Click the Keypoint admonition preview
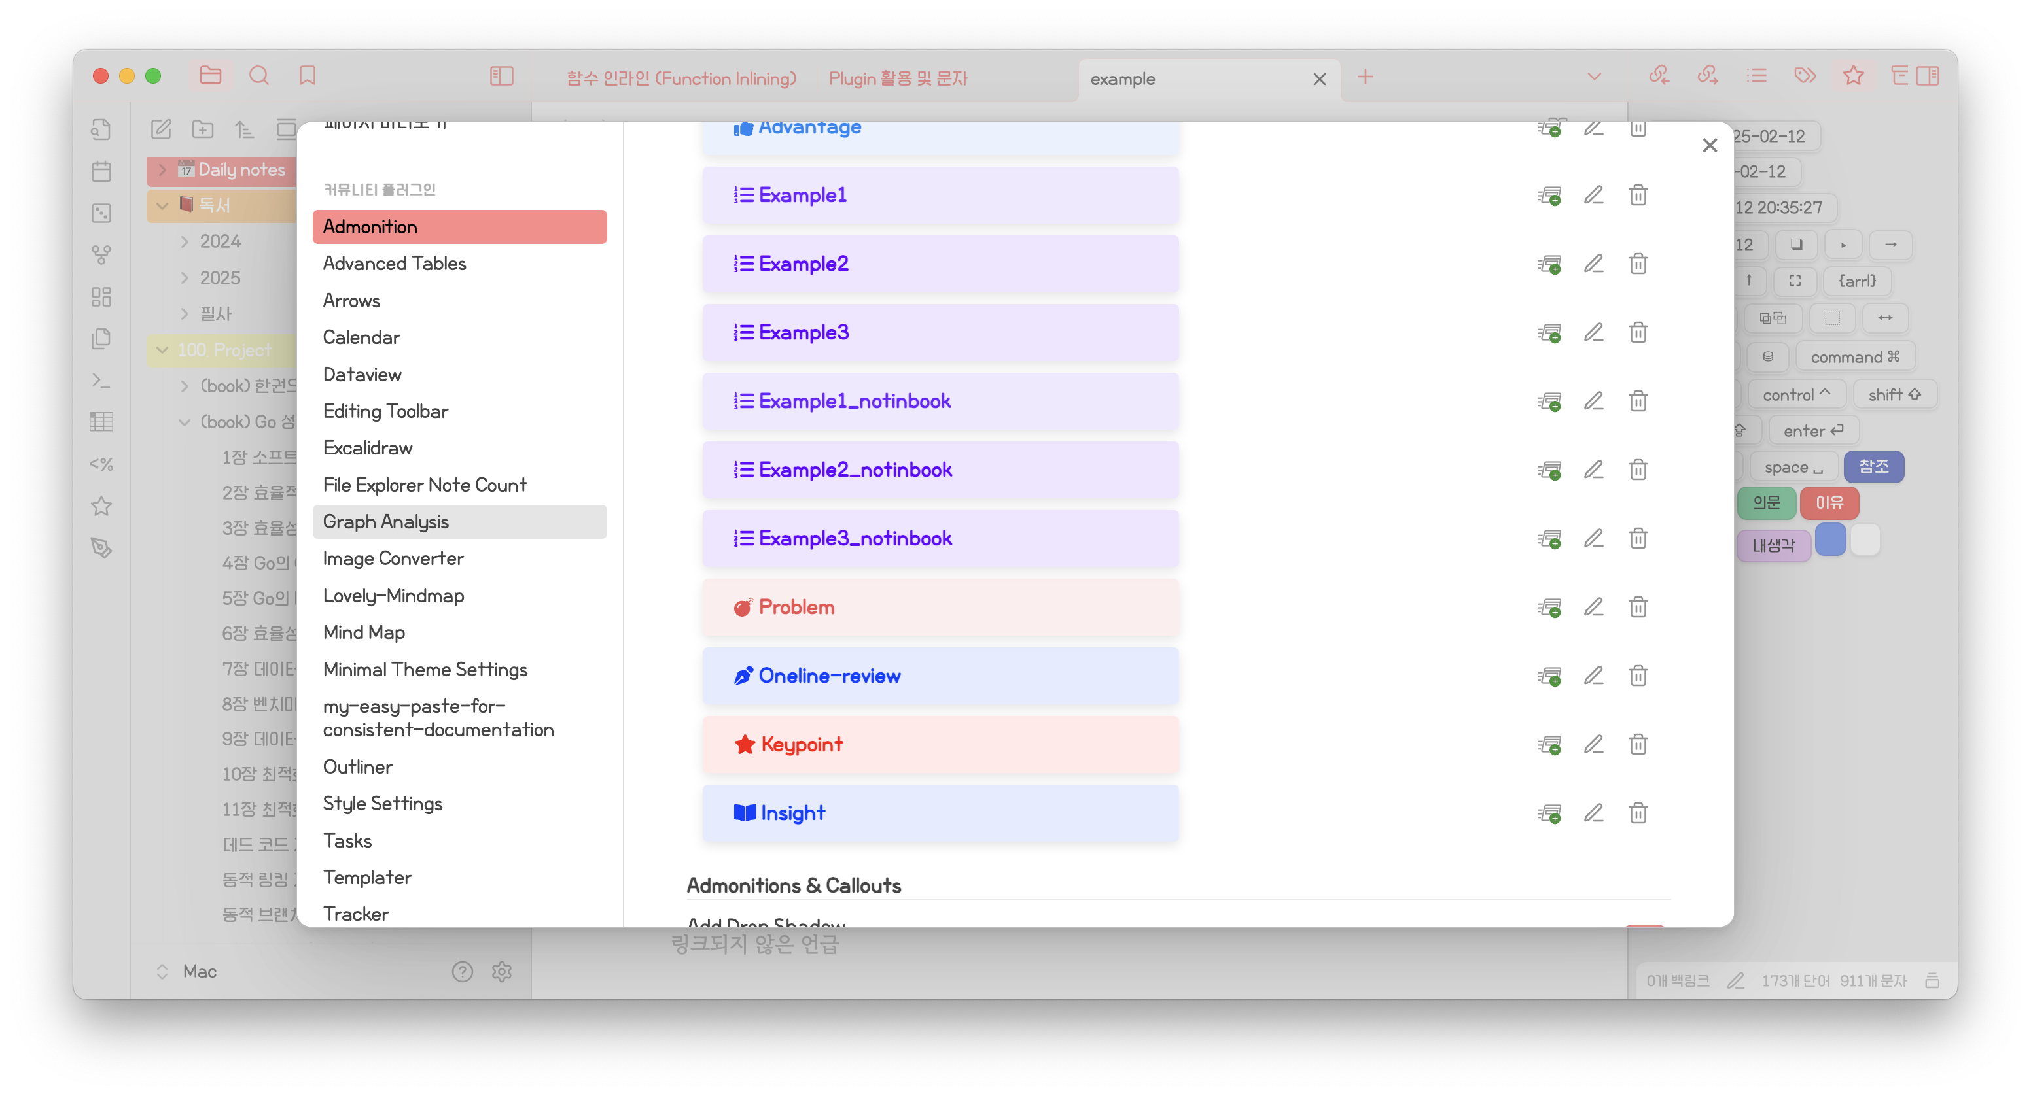This screenshot has width=2031, height=1096. pos(941,745)
